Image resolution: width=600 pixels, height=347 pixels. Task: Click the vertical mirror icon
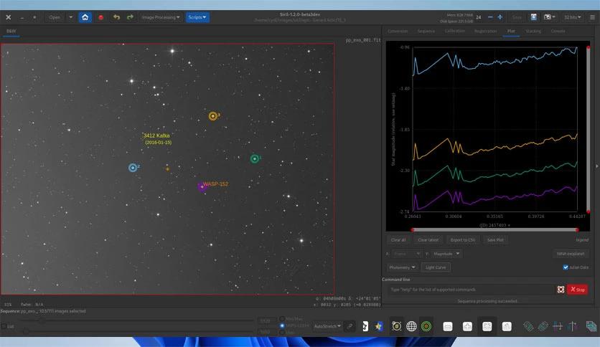[573, 326]
